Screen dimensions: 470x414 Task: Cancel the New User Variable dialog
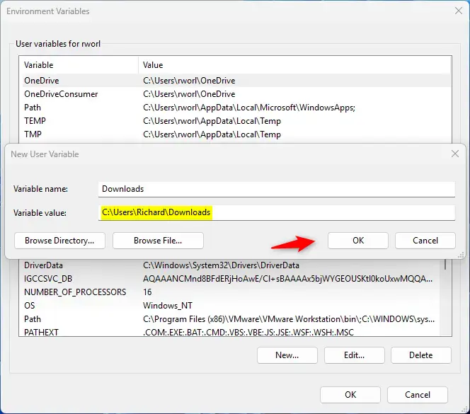tap(425, 241)
